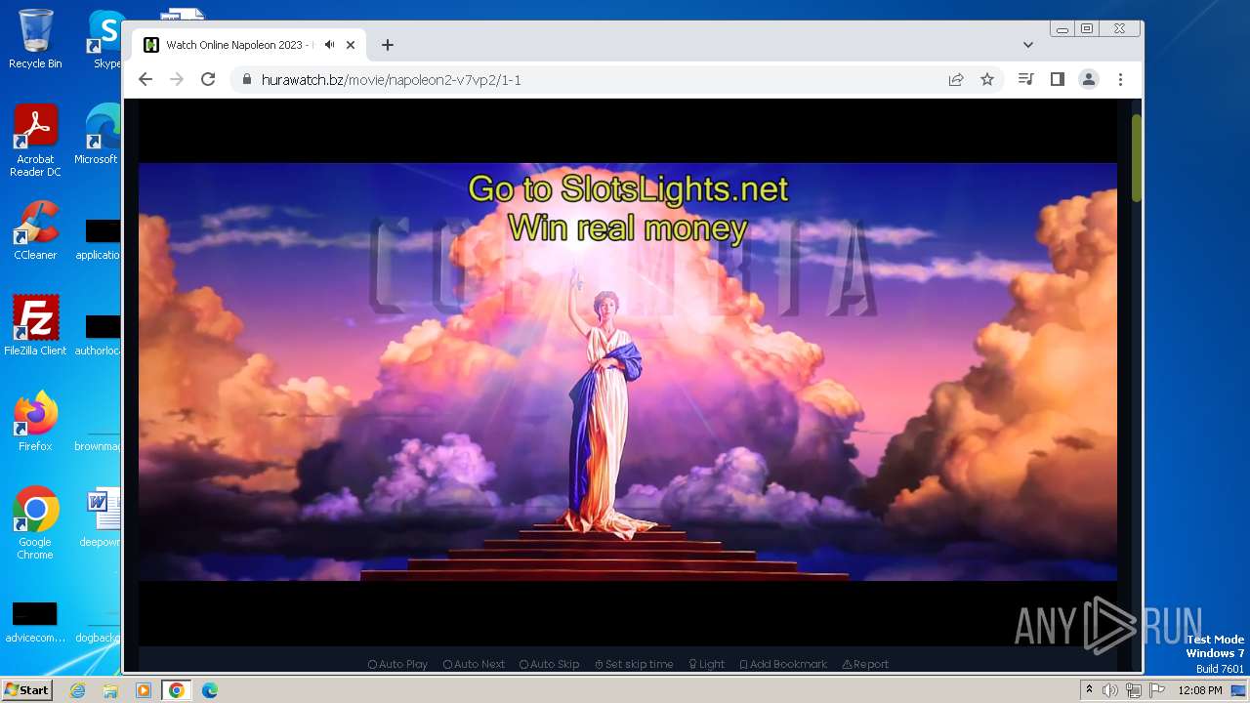1250x703 pixels.
Task: Share this page from address bar
Action: click(956, 80)
